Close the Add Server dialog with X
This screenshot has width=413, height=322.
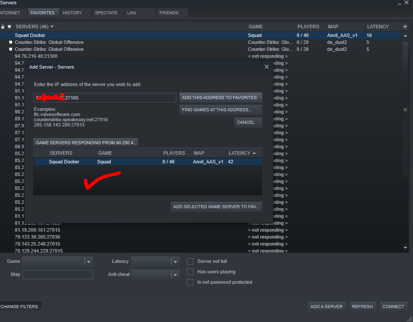(267, 67)
